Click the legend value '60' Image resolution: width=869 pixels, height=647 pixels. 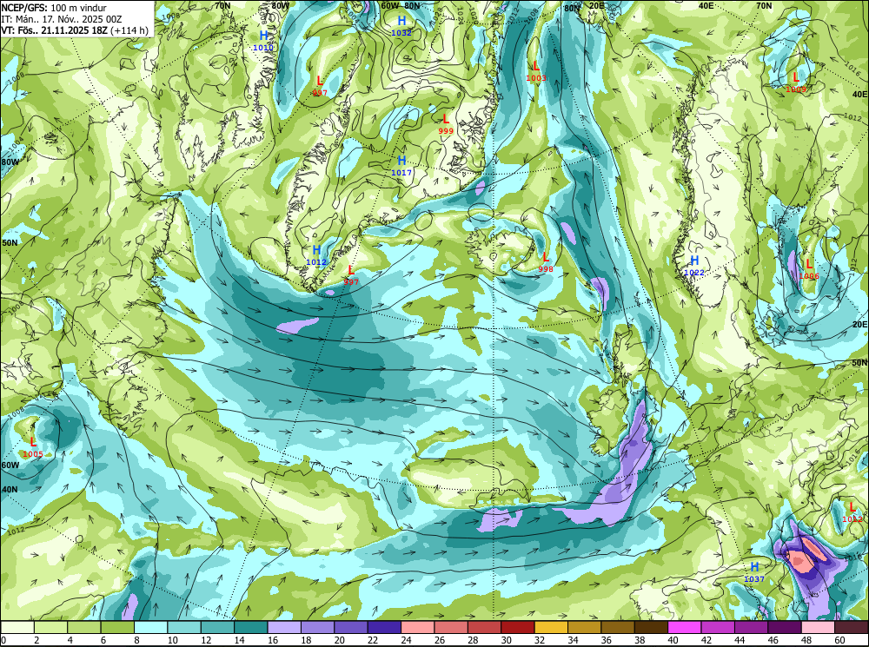coord(839,640)
